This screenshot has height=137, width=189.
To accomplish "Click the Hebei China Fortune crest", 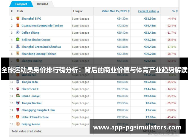I will [x=18, y=117].
